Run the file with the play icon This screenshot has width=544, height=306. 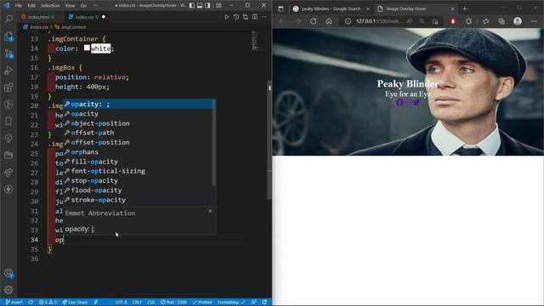pos(227,17)
